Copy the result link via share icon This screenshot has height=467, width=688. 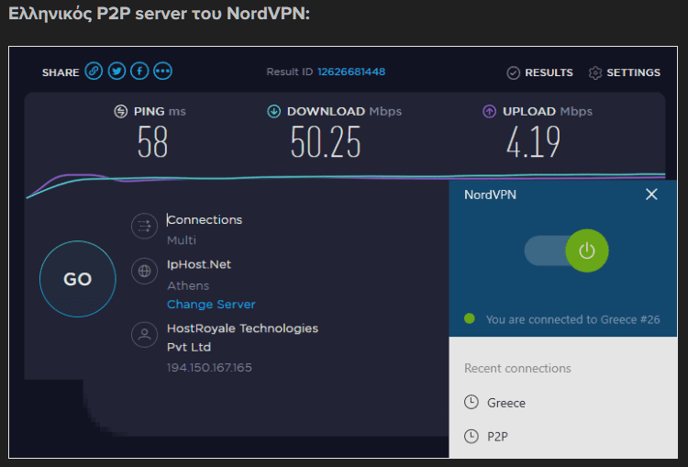(x=94, y=71)
